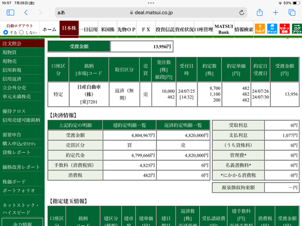The width and height of the screenshot is (302, 226).
Task: Open ネットストック・ハイスピード in the sidebar
Action: click(21, 209)
